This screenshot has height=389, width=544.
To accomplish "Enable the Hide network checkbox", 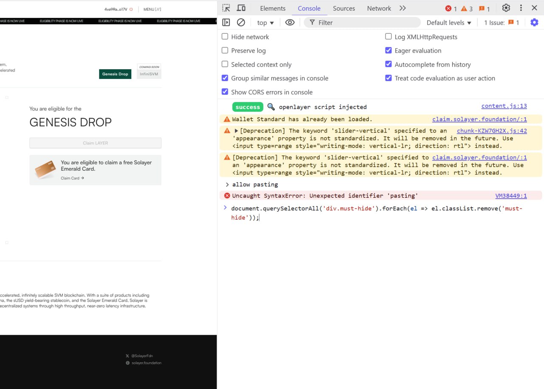I will click(x=225, y=37).
